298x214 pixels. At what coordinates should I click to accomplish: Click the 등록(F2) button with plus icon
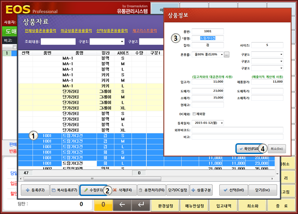coord(35,190)
